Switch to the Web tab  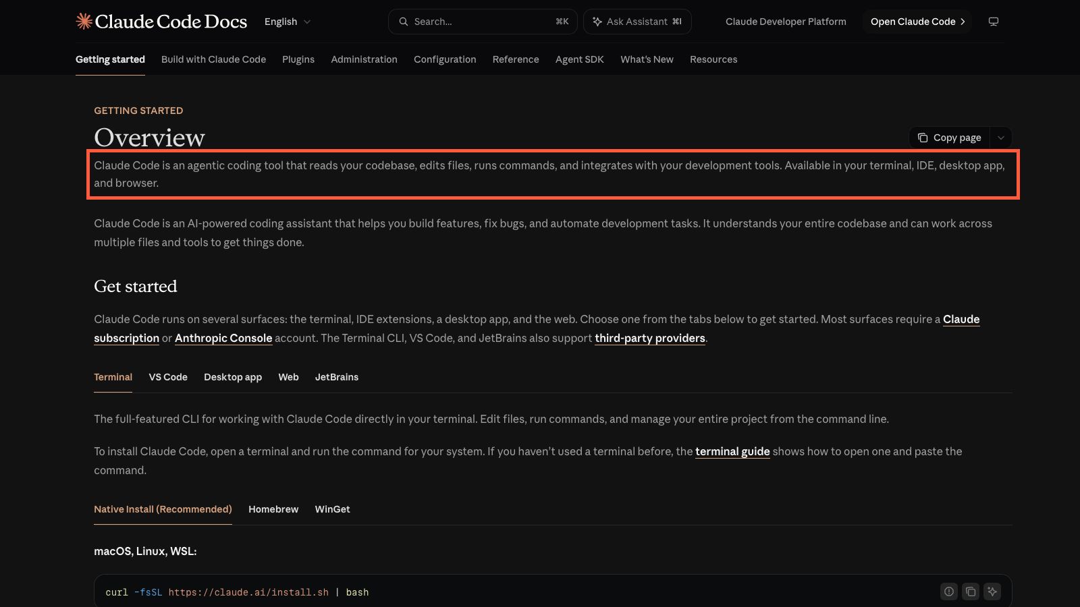[288, 377]
